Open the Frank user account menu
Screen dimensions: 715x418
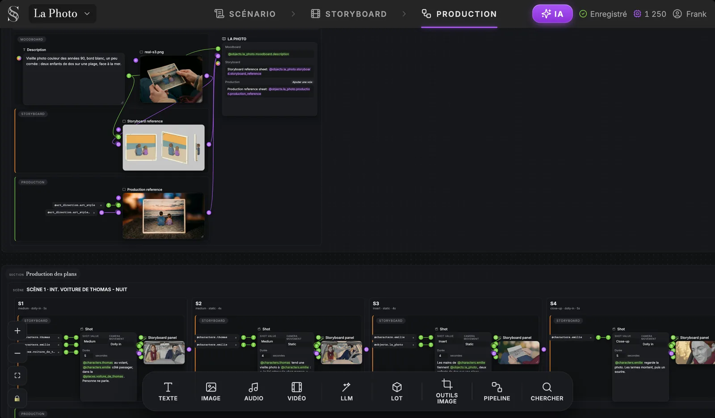point(690,14)
